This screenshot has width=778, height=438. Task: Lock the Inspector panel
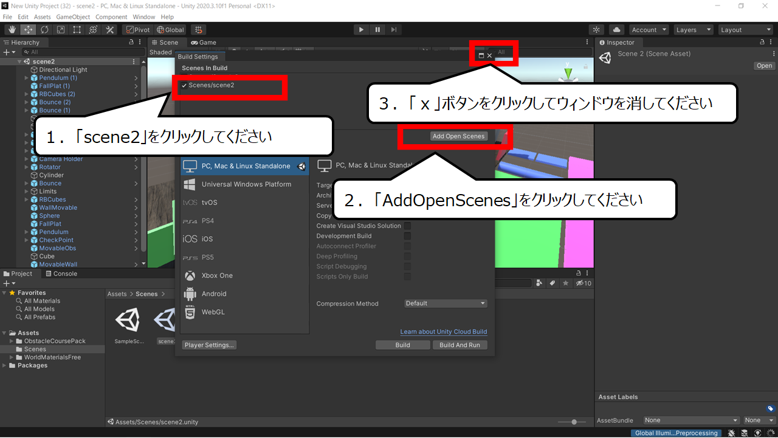tap(762, 43)
